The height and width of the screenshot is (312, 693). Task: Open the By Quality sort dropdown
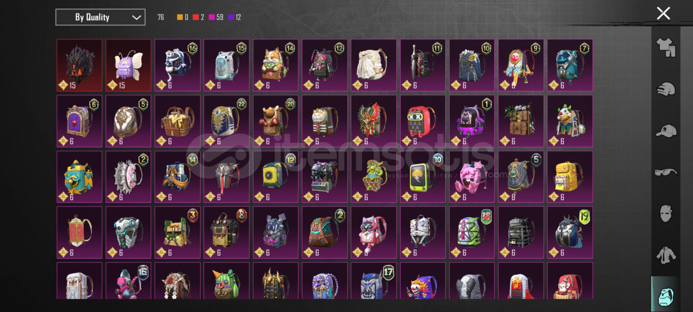pos(100,17)
